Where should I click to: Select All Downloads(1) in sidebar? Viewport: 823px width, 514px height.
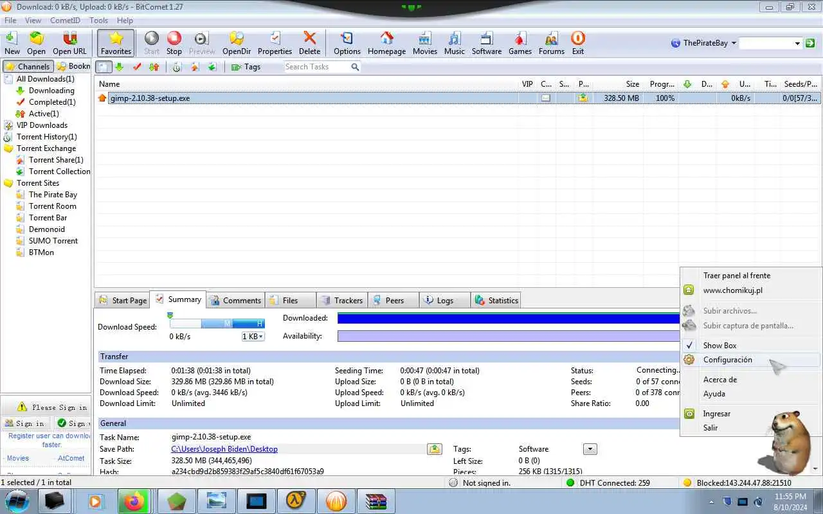pos(45,79)
